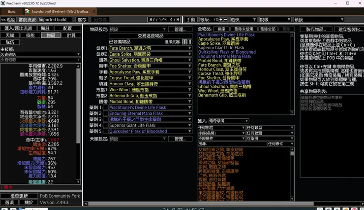
Task: Open the 匯入 傳奇裝備 dropdown
Action: click(228, 121)
